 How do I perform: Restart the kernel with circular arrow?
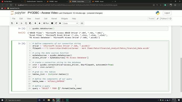(x=56, y=23)
